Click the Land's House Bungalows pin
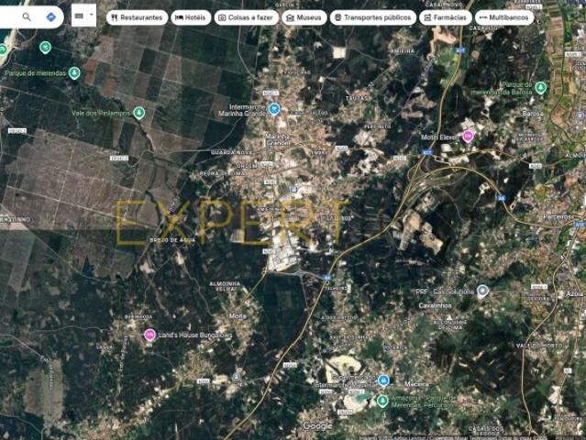Image resolution: width=586 pixels, height=440 pixels. [149, 335]
